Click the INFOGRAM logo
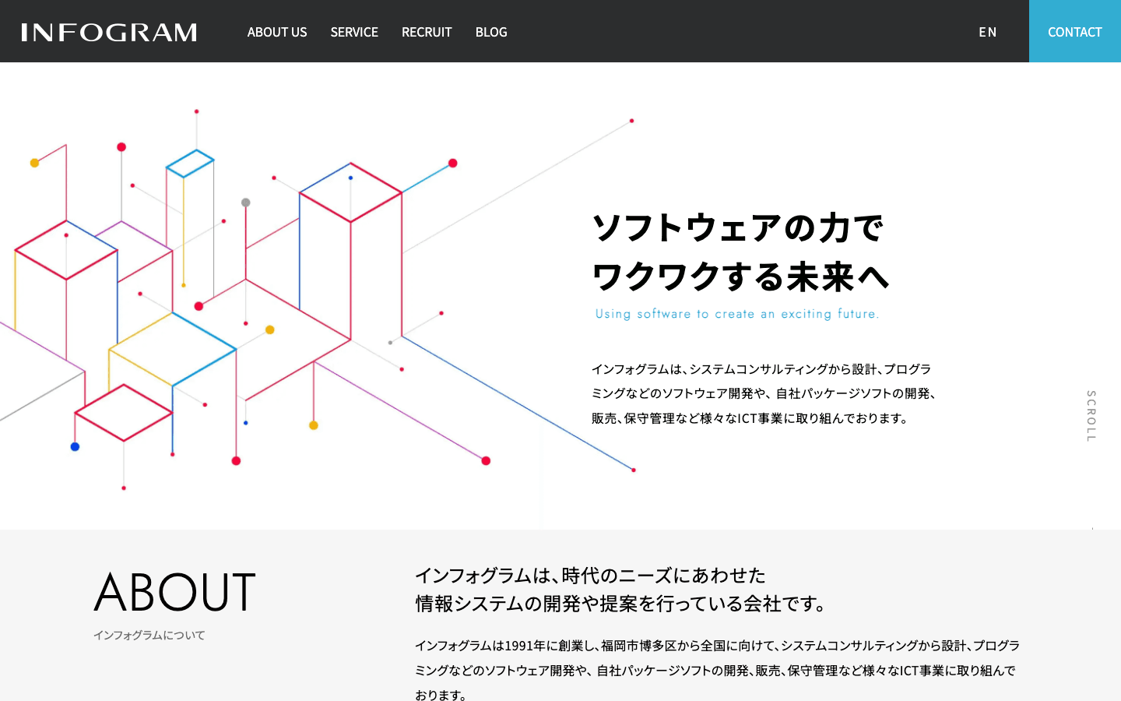The height and width of the screenshot is (701, 1121). [x=109, y=32]
